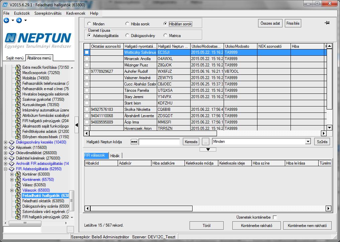Click the student table horizontal scrollbar thumb
340x242 pixels.
click(x=153, y=133)
